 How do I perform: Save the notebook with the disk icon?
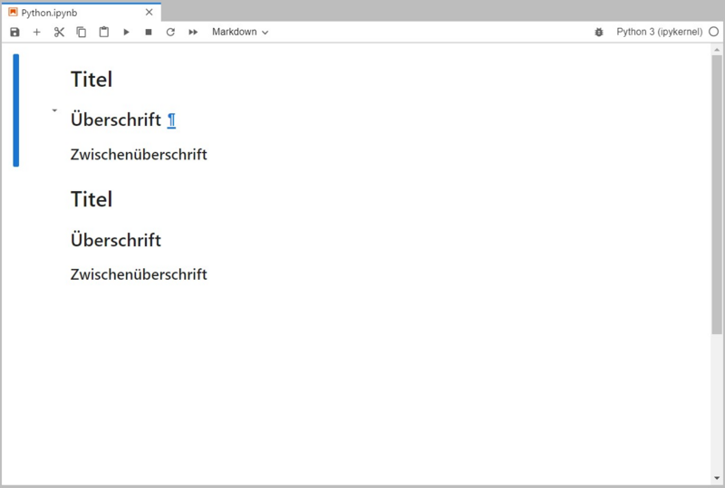pos(14,32)
